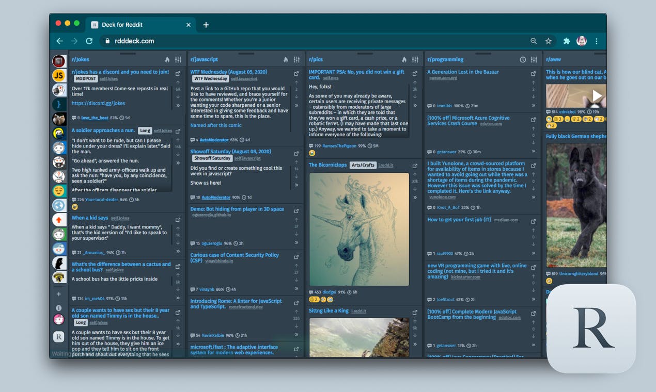Upvote the 'A soldier approaches a nun' post
This screenshot has width=656, height=392.
click(x=178, y=140)
